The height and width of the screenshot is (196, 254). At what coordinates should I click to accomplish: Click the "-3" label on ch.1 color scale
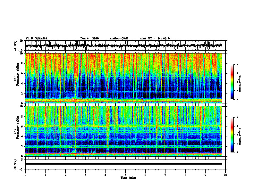click(x=236, y=64)
